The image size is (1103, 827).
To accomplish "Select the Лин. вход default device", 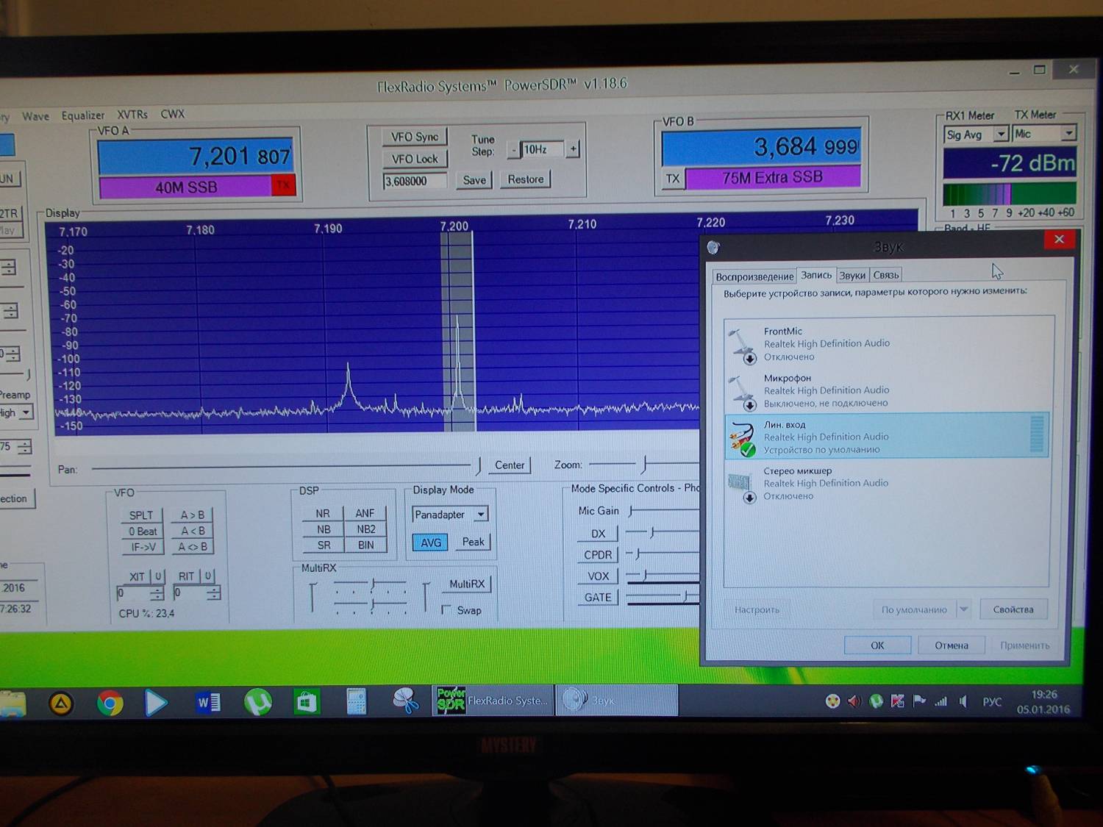I will point(886,437).
